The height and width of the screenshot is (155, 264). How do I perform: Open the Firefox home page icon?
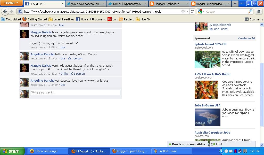coord(259,11)
